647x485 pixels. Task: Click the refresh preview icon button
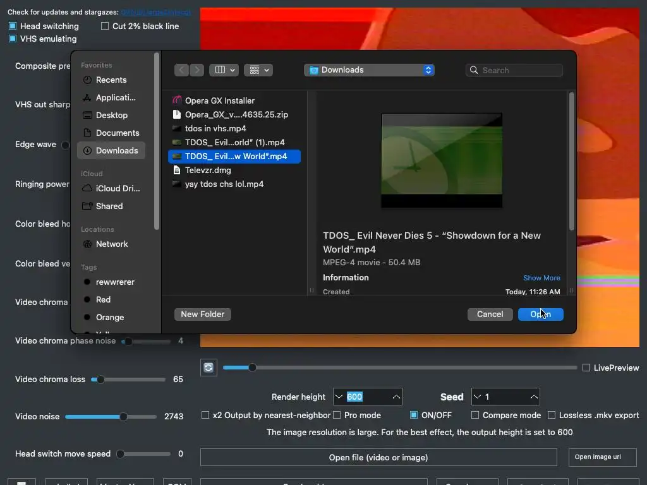[209, 368]
